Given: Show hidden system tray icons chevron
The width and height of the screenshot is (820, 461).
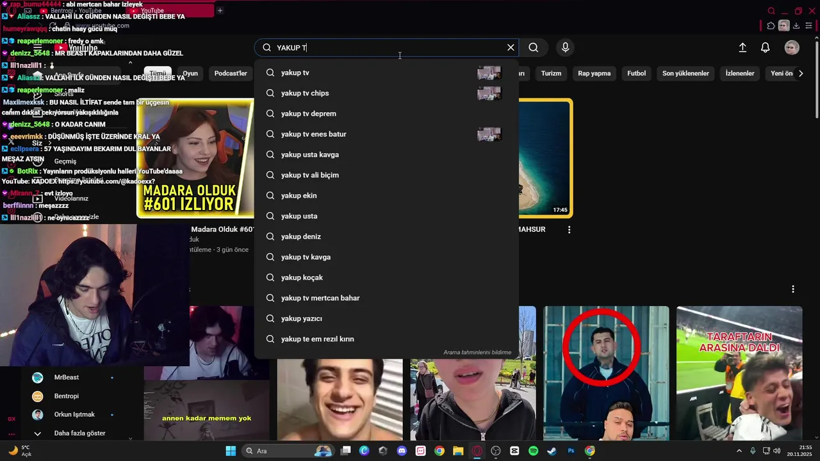Looking at the screenshot, I should [x=739, y=451].
